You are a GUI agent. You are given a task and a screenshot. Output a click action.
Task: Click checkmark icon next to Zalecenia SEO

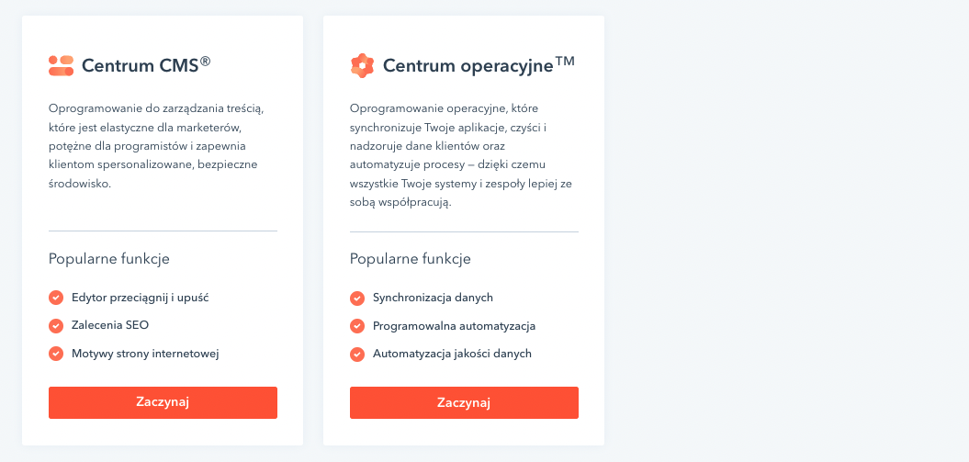point(56,325)
